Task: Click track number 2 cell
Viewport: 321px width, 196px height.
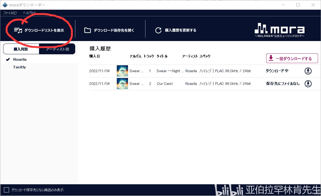Action: (x=150, y=84)
